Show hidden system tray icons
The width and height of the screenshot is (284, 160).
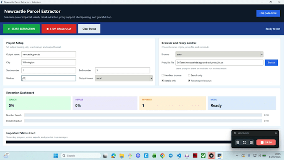point(237,156)
